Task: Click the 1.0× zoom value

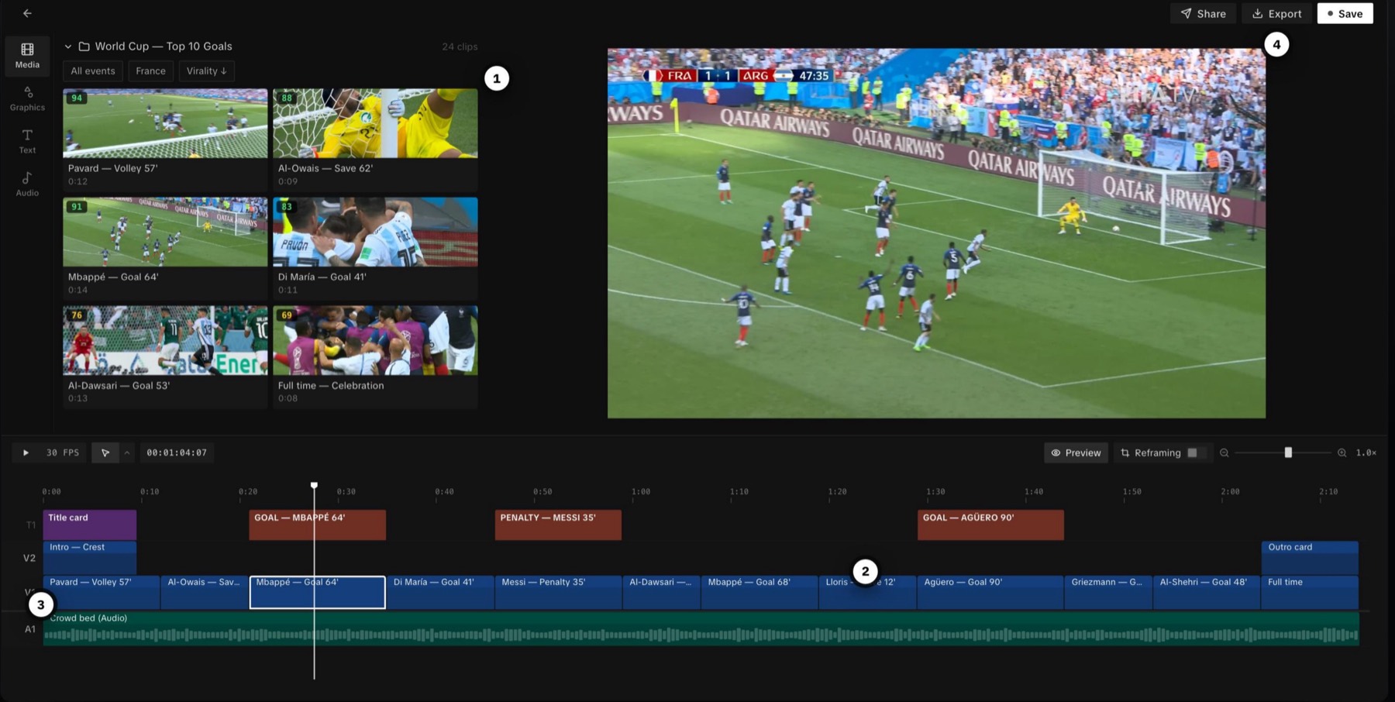Action: [x=1366, y=453]
